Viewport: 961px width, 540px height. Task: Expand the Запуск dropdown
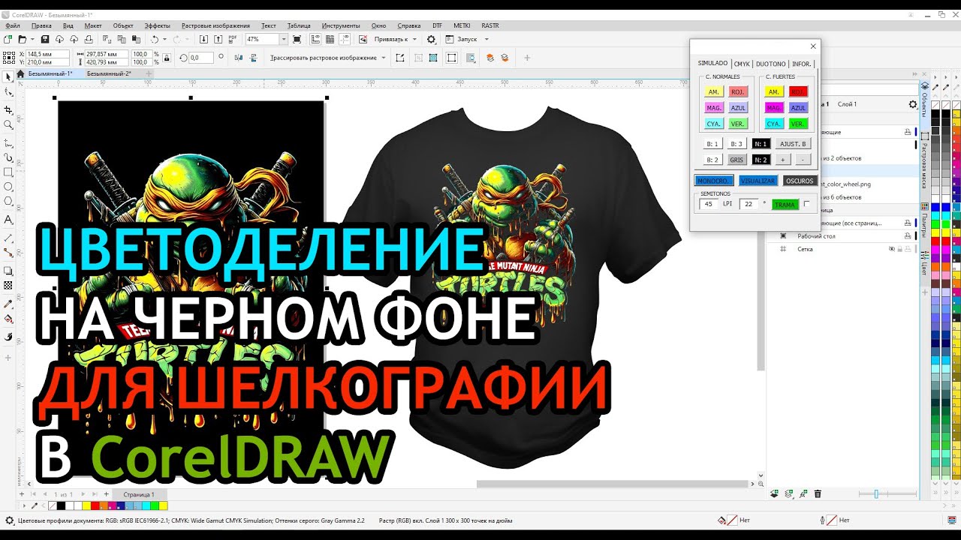click(x=487, y=39)
